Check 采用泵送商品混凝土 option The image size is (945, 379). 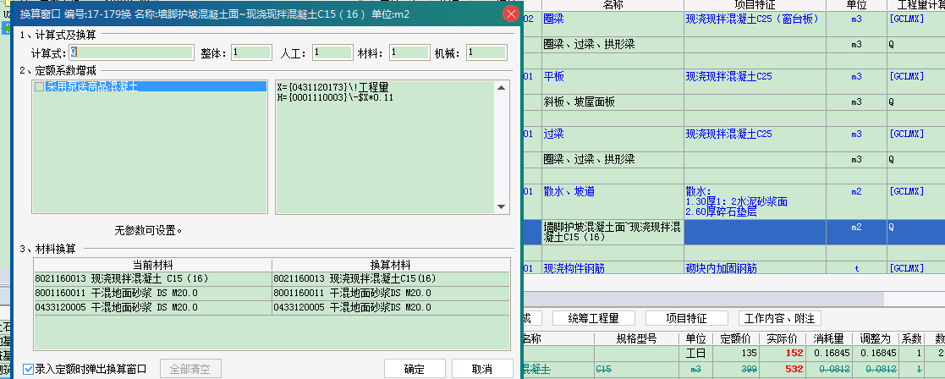click(39, 87)
